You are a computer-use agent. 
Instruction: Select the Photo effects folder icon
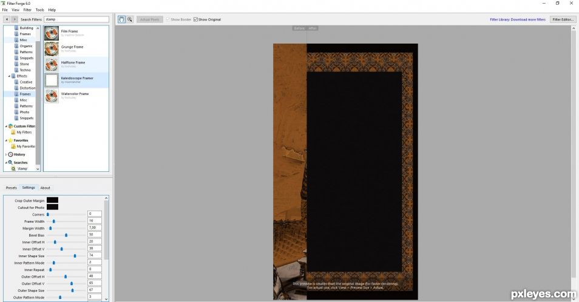pyautogui.click(x=16, y=112)
